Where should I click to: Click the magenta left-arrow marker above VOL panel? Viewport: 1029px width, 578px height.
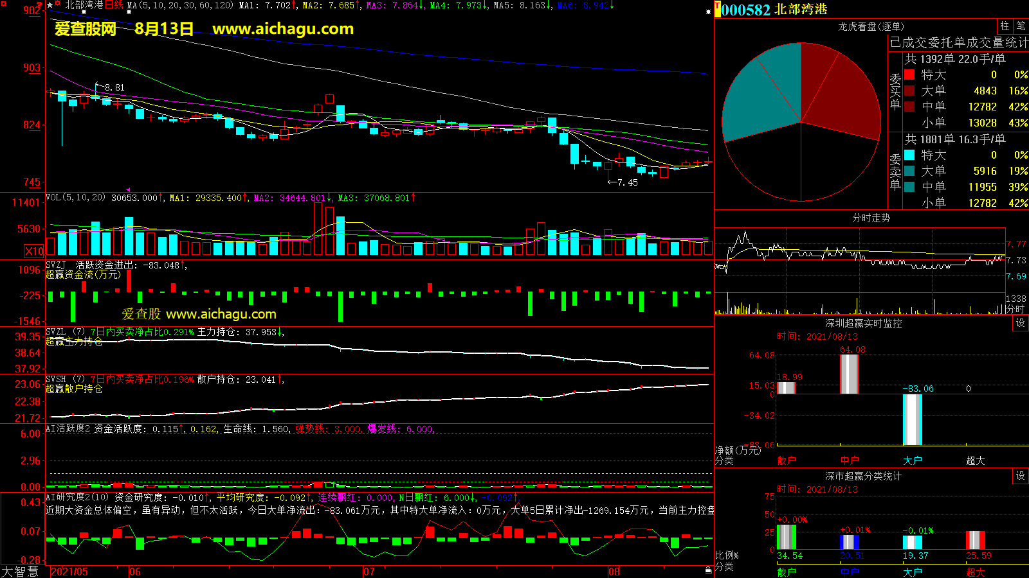point(128,189)
